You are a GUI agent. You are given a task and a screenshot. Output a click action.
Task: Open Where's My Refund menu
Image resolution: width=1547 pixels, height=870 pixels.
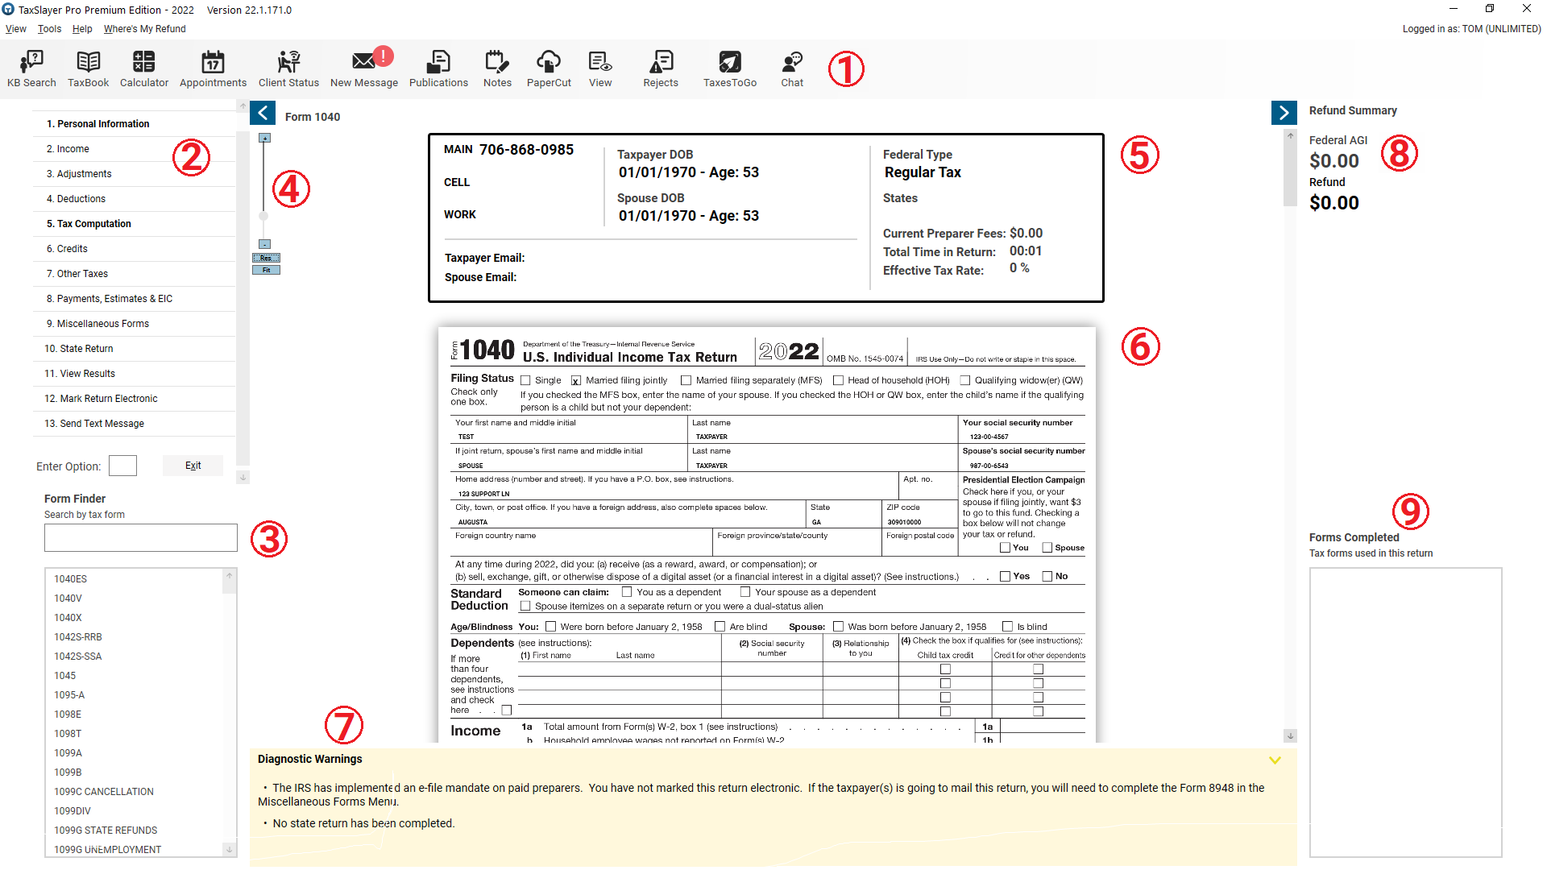click(144, 28)
